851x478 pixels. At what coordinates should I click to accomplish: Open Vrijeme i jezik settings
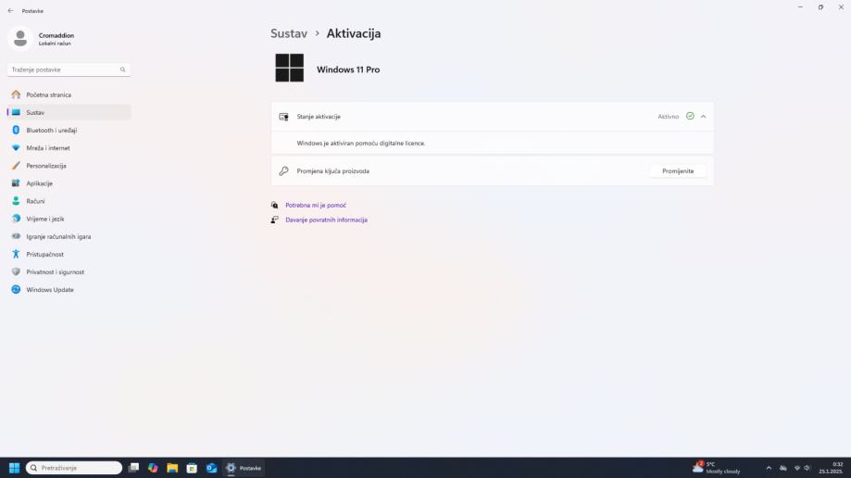69,219
